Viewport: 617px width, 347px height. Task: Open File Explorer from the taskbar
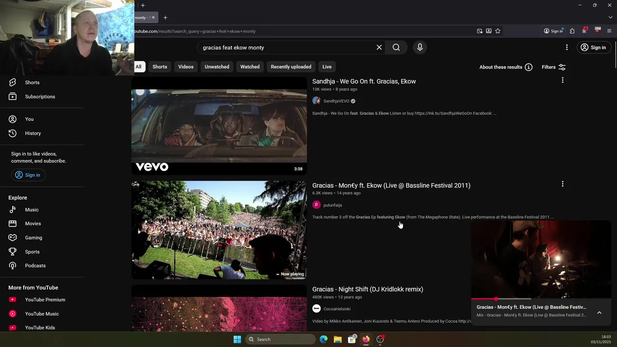[x=337, y=339]
